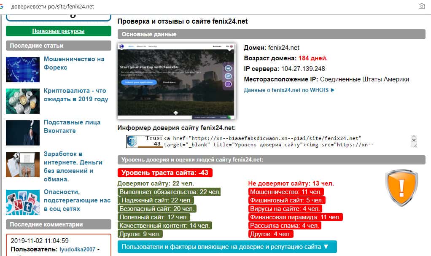Open the Полезные ресурсы button
Image resolution: width=431 pixels, height=256 pixels.
pos(59,31)
